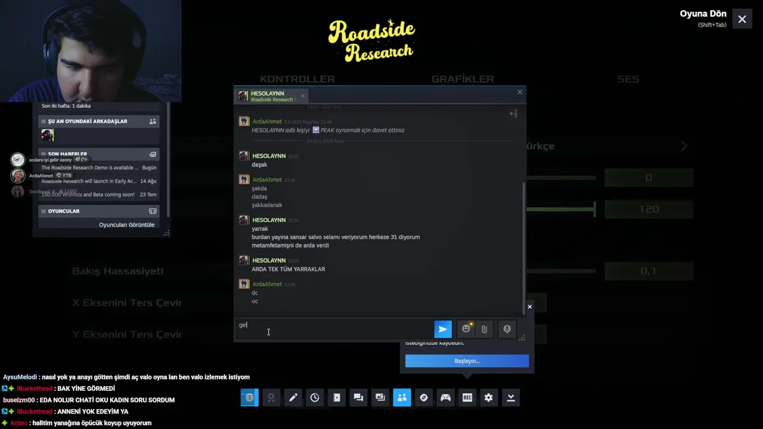Open the controller settings gamepad icon
This screenshot has width=763, height=429.
pyautogui.click(x=445, y=397)
